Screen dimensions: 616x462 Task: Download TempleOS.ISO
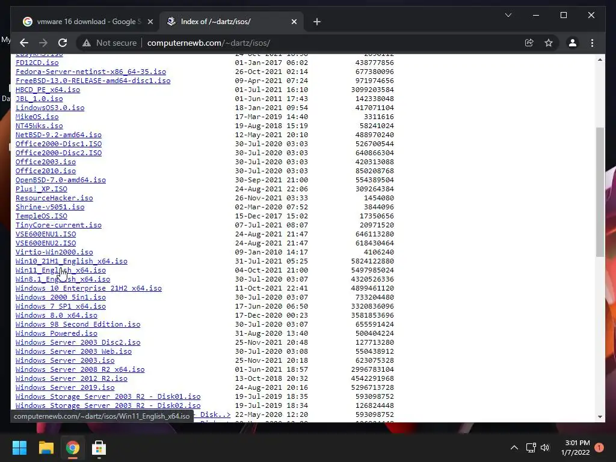coord(42,216)
